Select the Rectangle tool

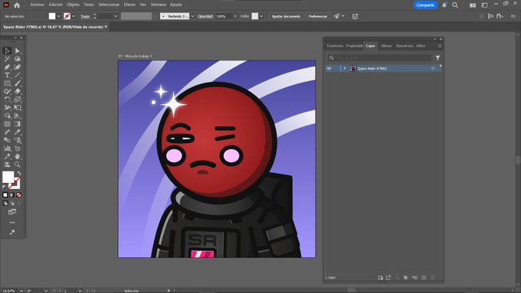[x=7, y=83]
